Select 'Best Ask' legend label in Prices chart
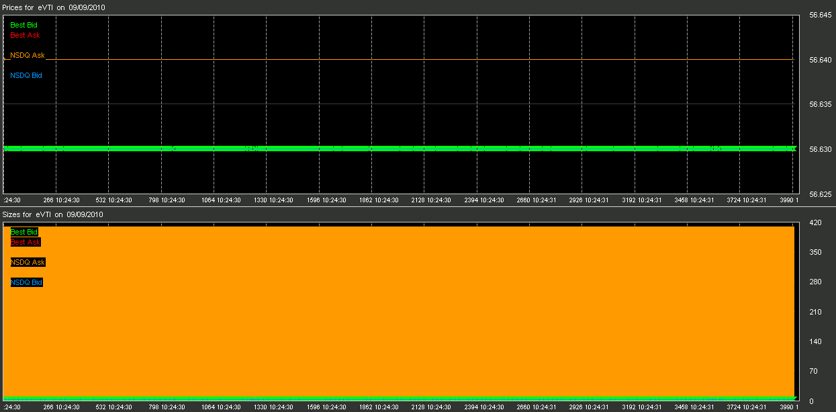Image resolution: width=836 pixels, height=412 pixels. coord(25,35)
